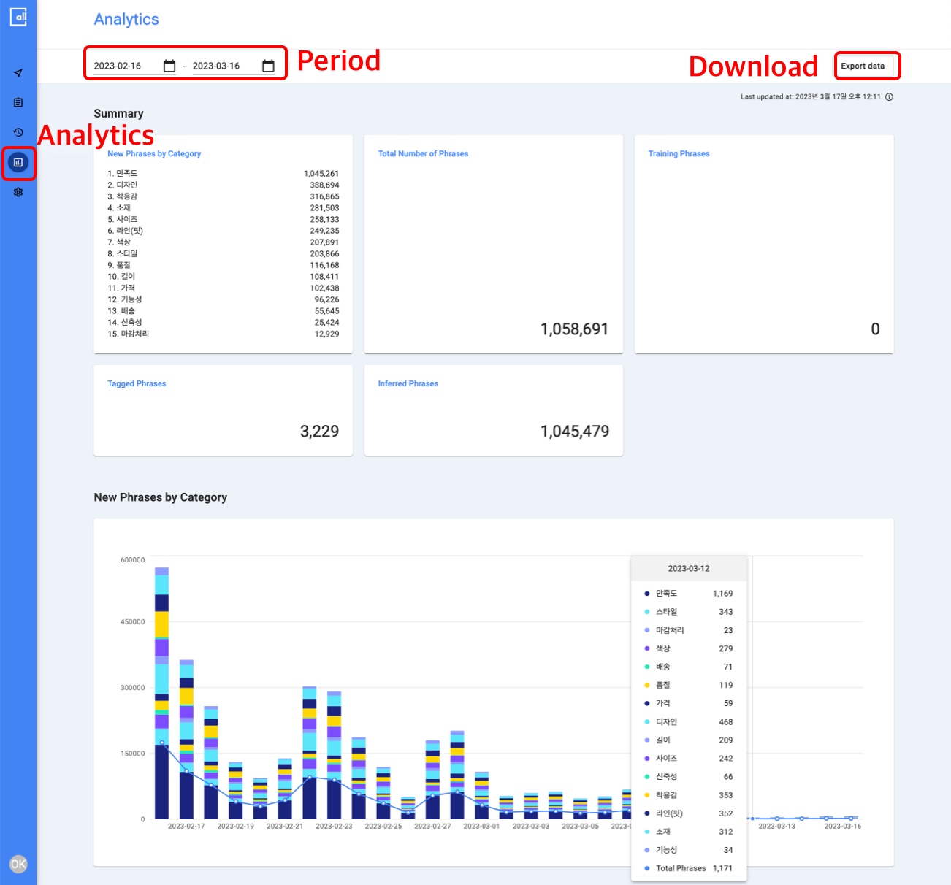951x885 pixels.
Task: Open the History clock icon in sidebar
Action: tap(18, 132)
